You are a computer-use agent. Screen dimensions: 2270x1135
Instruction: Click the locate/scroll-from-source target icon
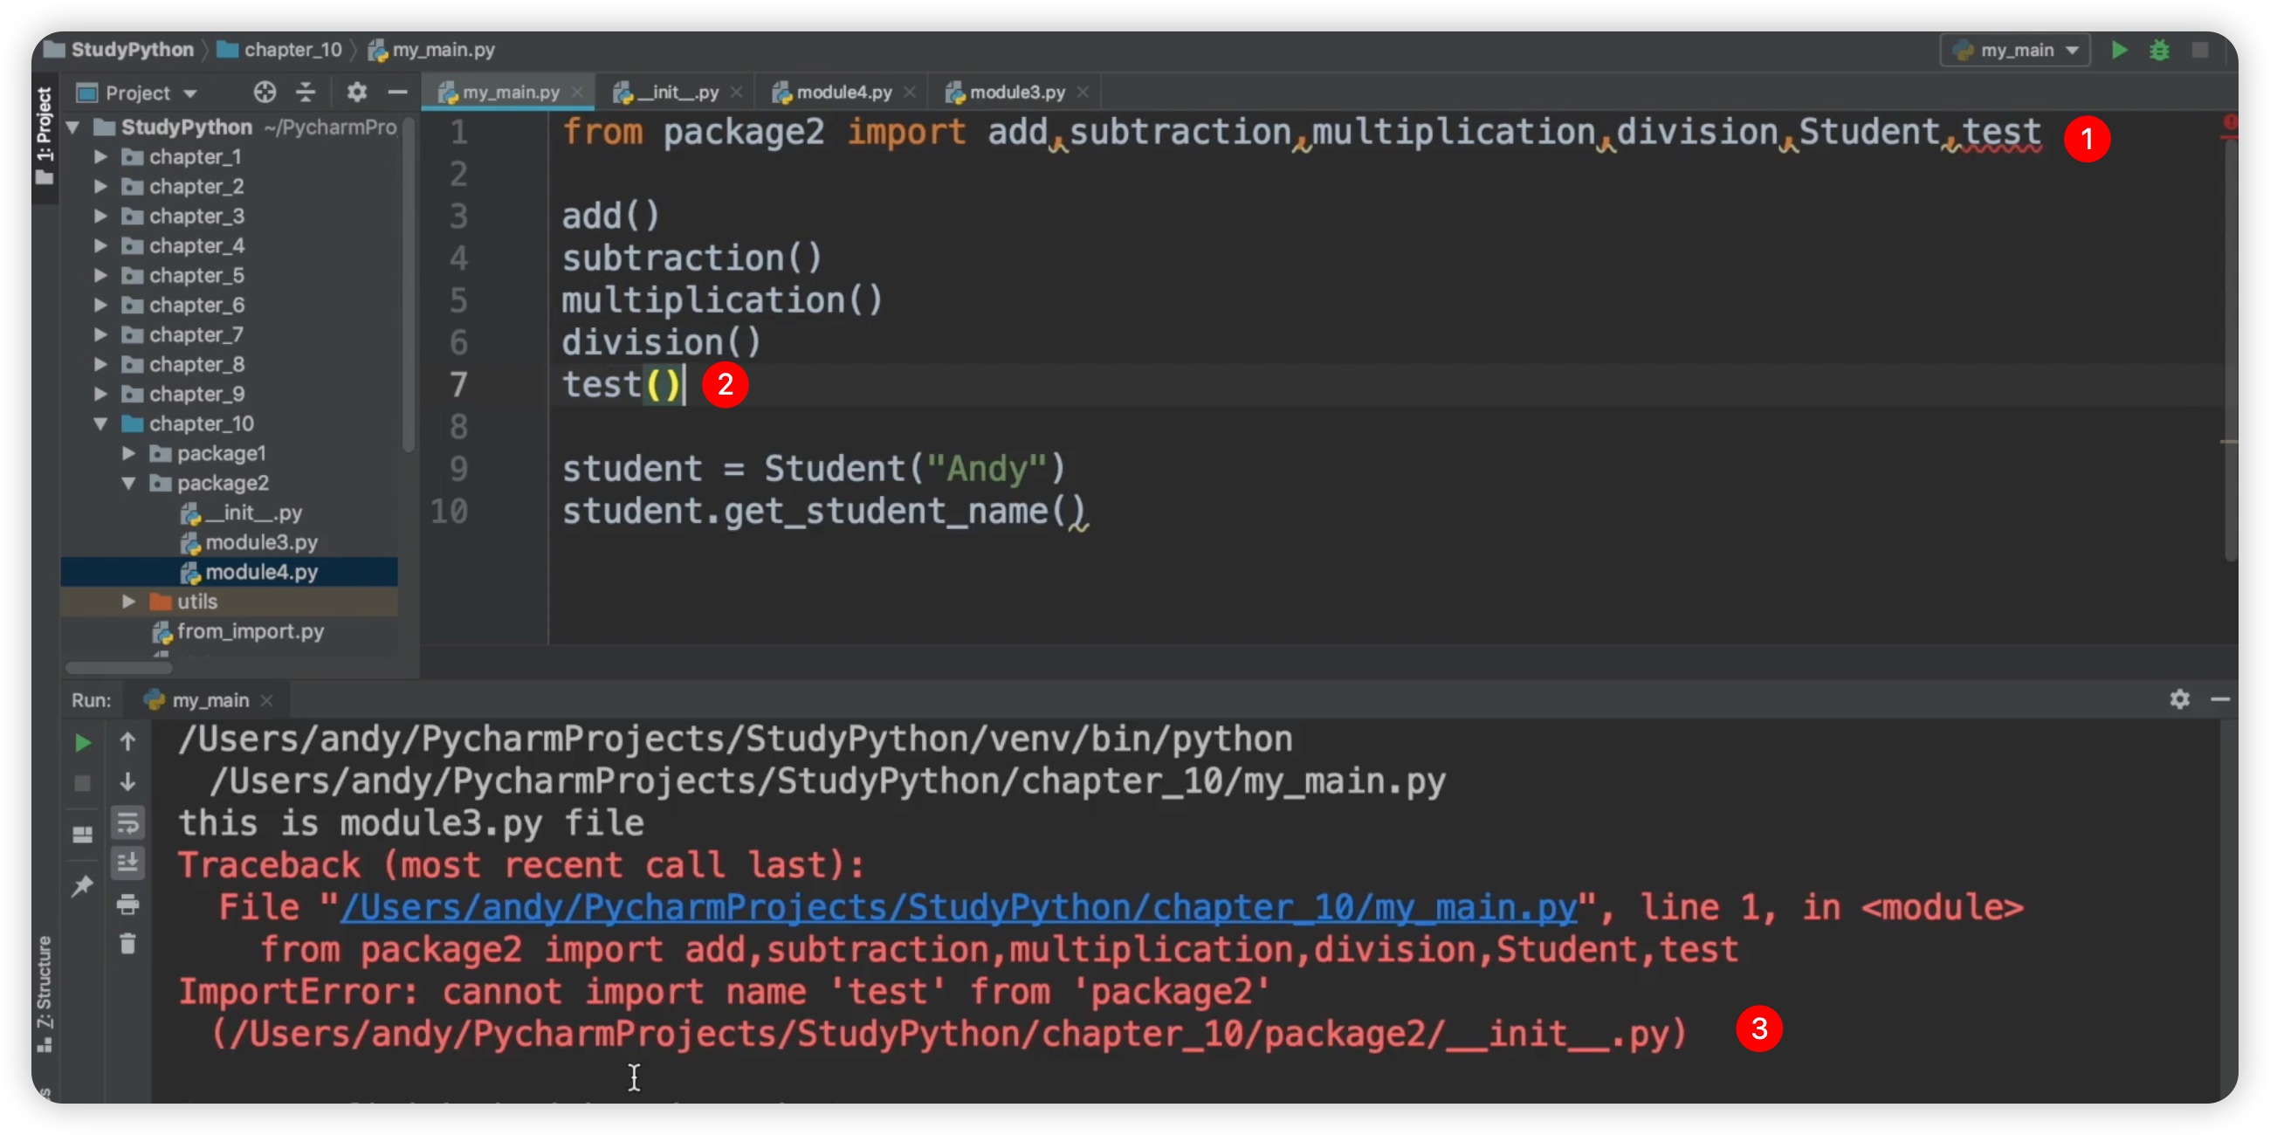tap(265, 92)
